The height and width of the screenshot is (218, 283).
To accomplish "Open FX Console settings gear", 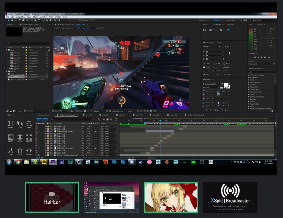I will tap(221, 30).
